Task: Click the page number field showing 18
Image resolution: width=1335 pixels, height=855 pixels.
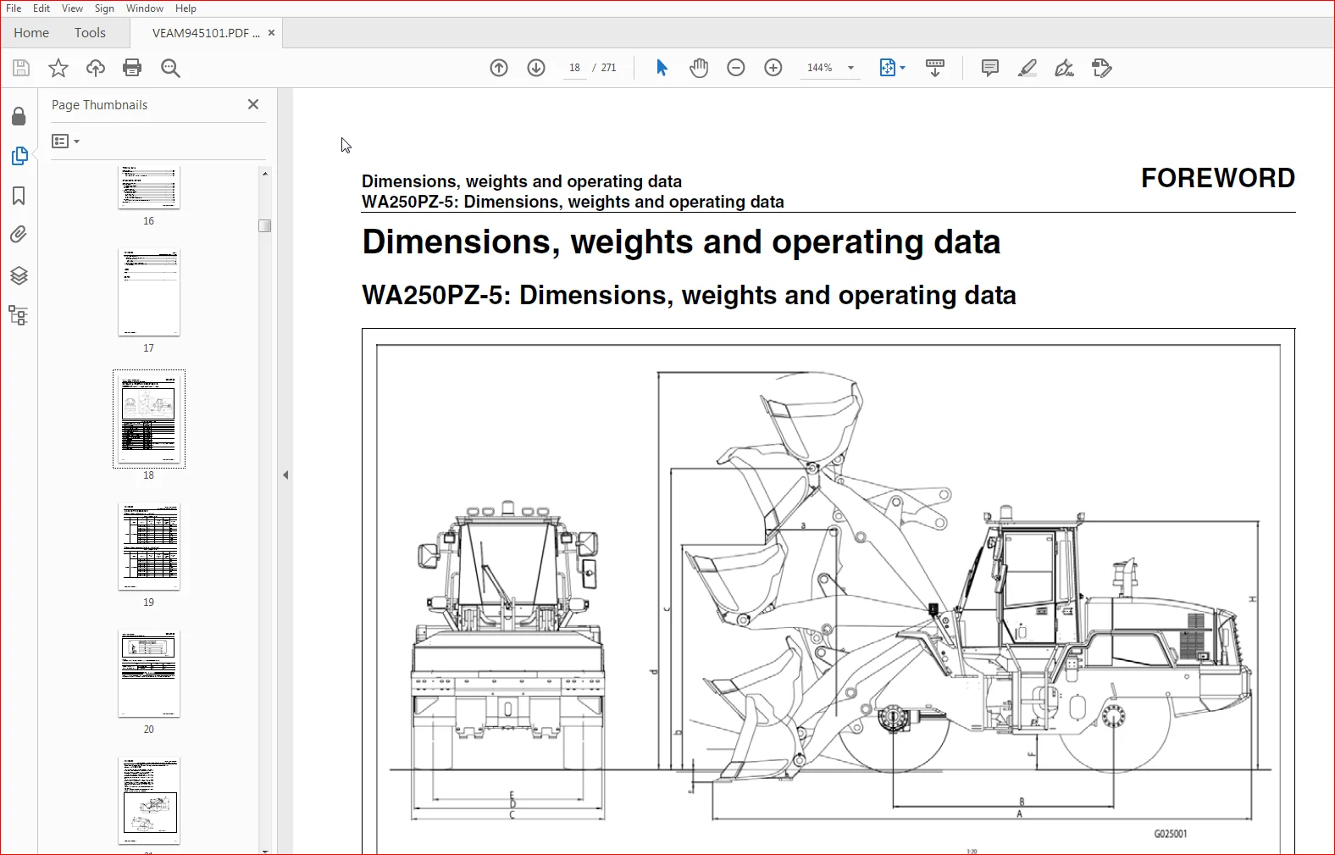Action: (x=575, y=68)
